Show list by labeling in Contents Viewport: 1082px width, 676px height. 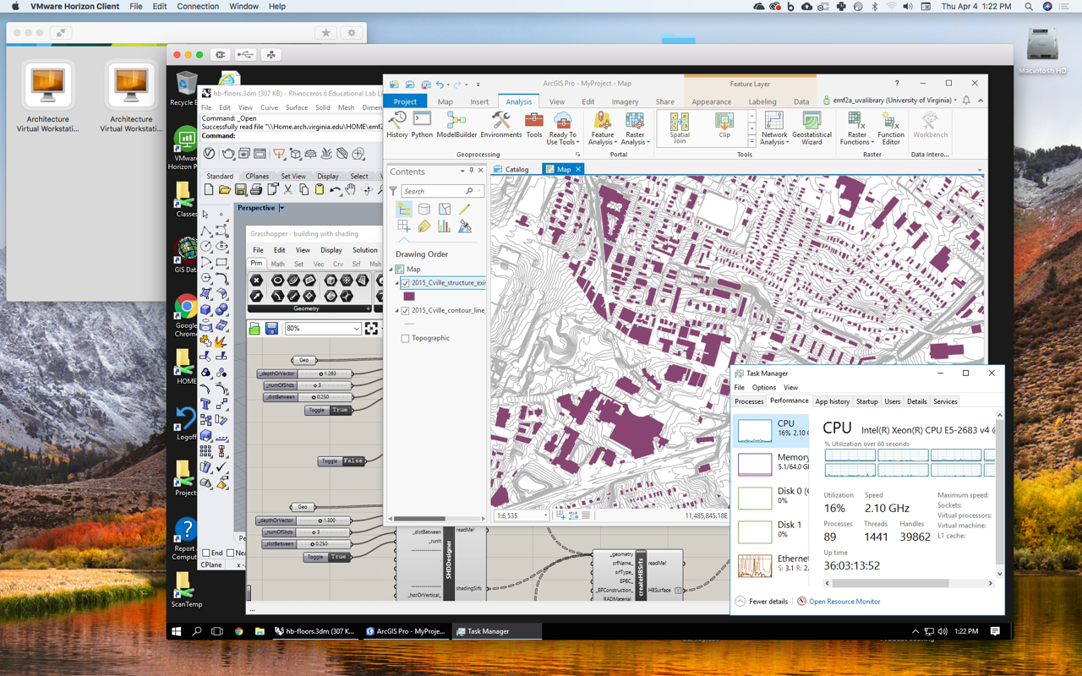click(x=424, y=226)
